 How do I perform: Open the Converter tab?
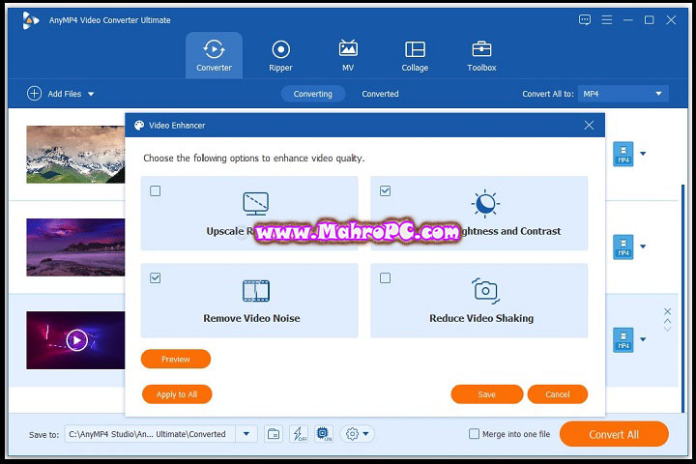tap(214, 55)
